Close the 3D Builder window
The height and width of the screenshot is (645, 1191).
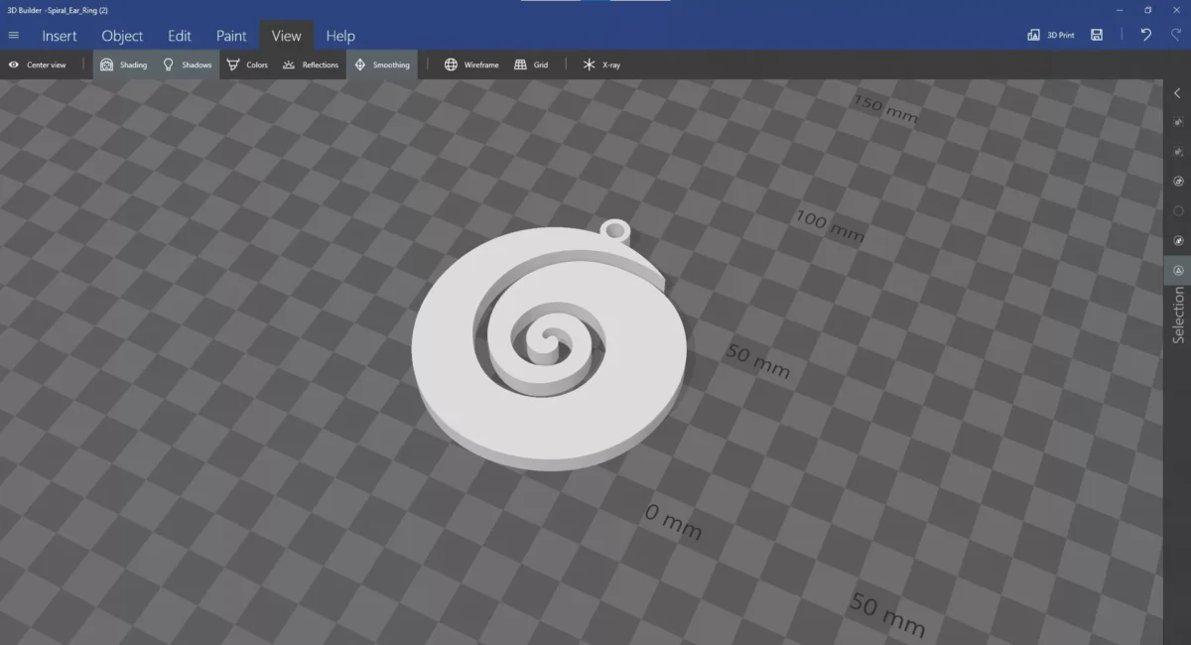click(x=1176, y=9)
